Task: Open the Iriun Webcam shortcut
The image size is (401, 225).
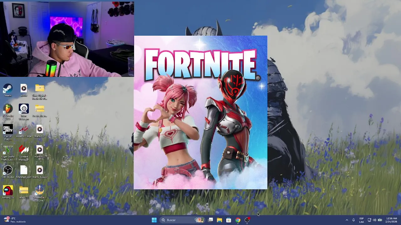Action: coord(24,112)
